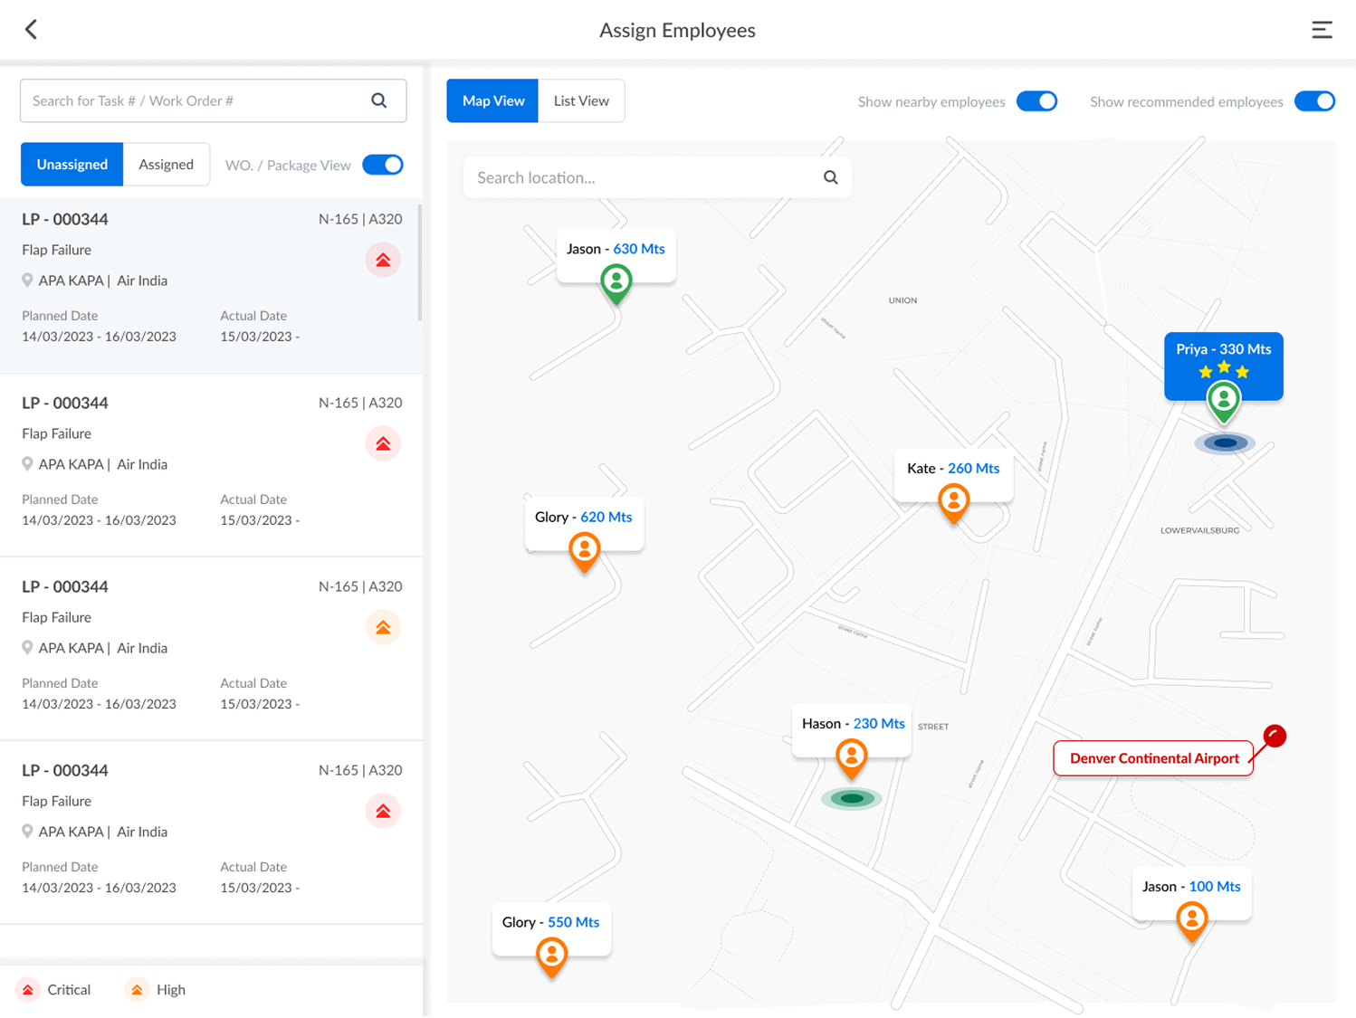The width and height of the screenshot is (1356, 1018).
Task: Select Hason's orange map pin
Action: click(x=851, y=756)
